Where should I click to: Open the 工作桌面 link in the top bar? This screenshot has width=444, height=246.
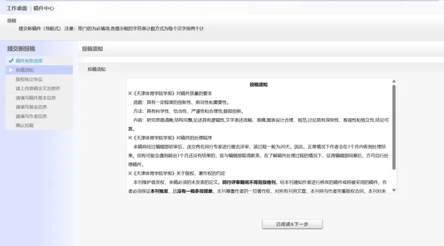point(17,9)
